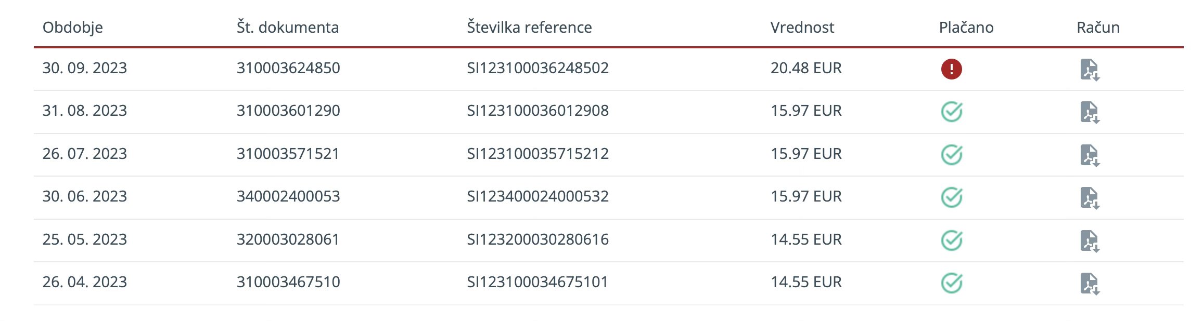Download PDF invoice for 26. 07. 2023
The height and width of the screenshot is (321, 1203).
tap(1089, 155)
